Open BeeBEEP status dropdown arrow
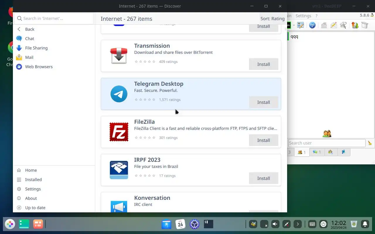375x234 pixels. pos(294,25)
